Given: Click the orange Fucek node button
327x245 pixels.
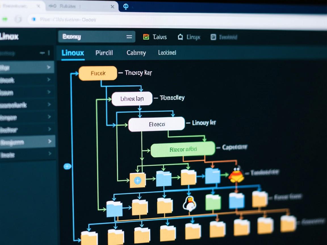Looking at the screenshot, I should click(x=98, y=73).
